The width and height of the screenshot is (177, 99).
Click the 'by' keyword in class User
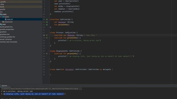(101, 70)
